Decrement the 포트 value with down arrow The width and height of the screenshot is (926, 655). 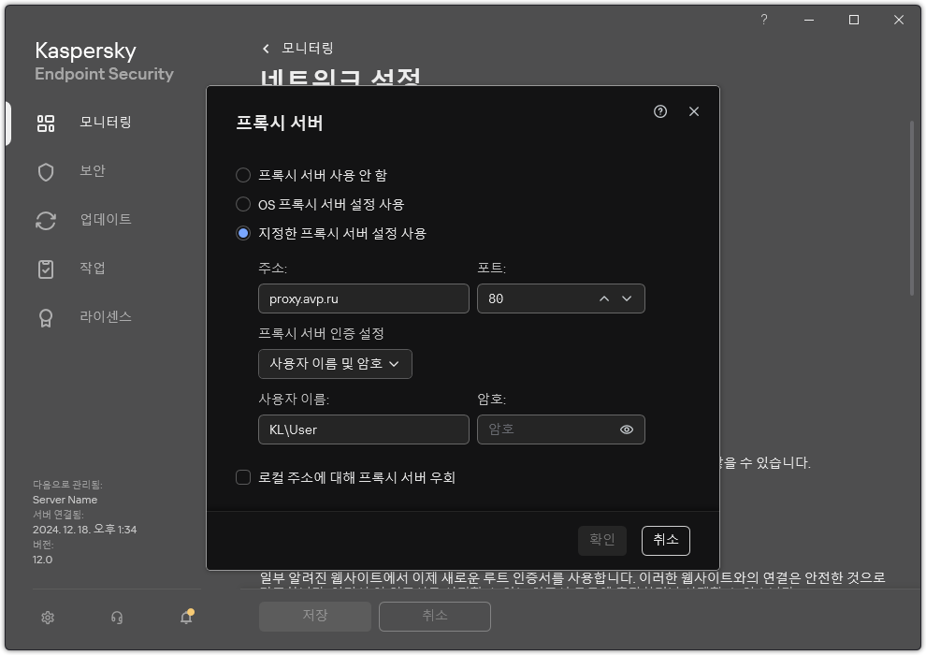coord(628,298)
